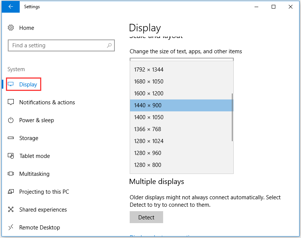Switch to Tablet mode settings

click(x=35, y=156)
